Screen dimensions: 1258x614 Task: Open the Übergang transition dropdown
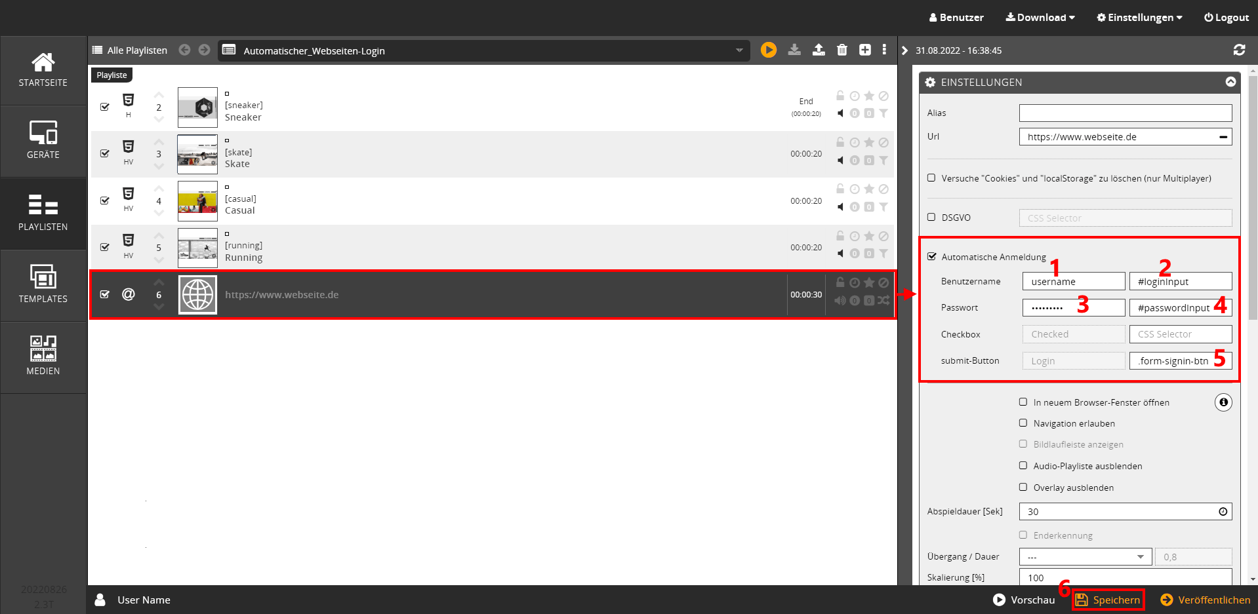pyautogui.click(x=1085, y=557)
